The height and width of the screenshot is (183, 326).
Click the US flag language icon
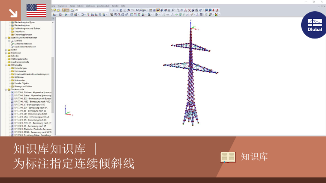pos(36,10)
